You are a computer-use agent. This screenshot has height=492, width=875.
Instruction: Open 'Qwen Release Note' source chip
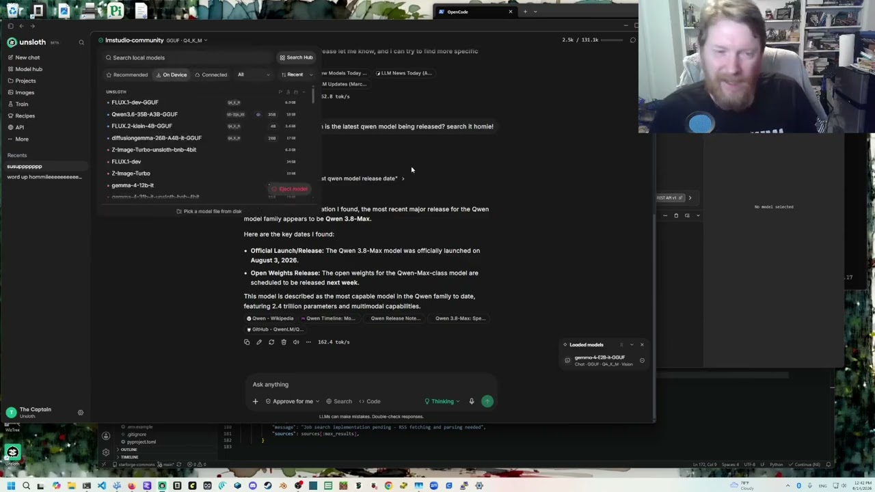394,318
